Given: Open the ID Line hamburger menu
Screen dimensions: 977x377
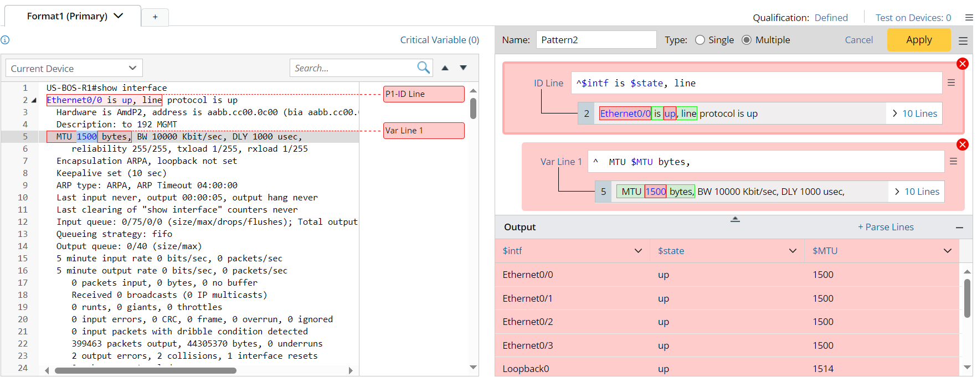Looking at the screenshot, I should point(951,83).
